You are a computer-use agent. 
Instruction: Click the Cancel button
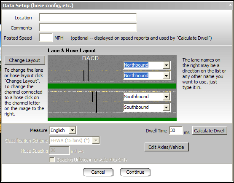[98, 172]
